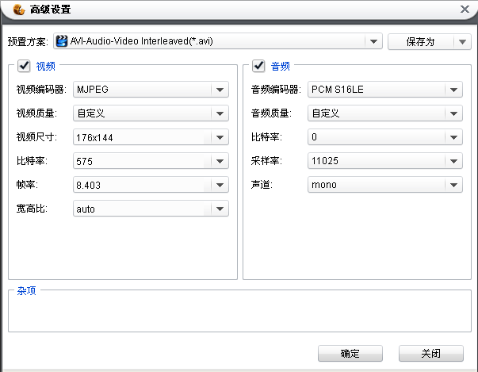The height and width of the screenshot is (372, 478).
Task: Expand the 保存为 split arrow
Action: 462,42
